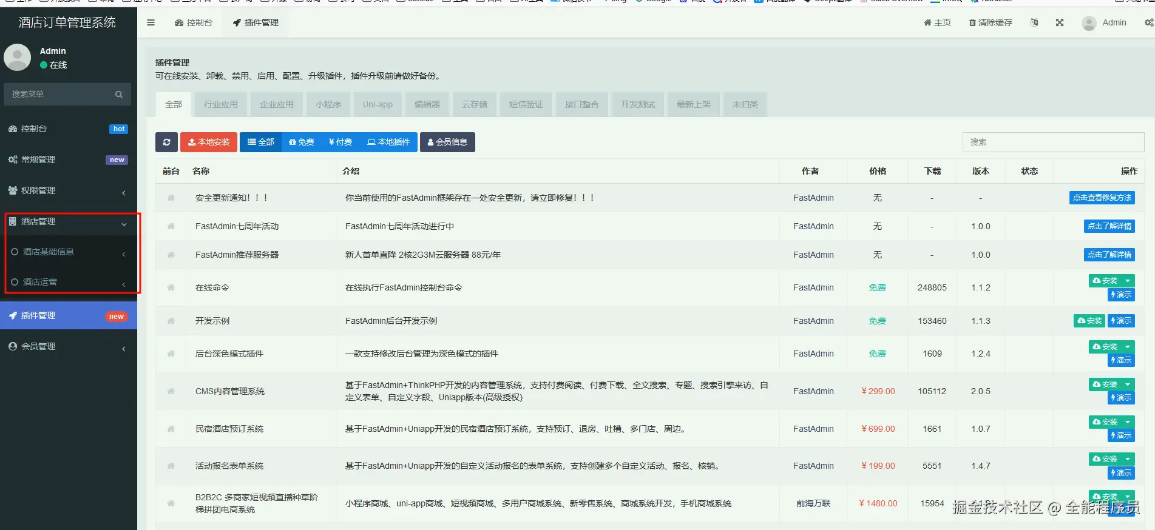Click home icon in 在线命令 row
The width and height of the screenshot is (1155, 530).
tap(171, 287)
